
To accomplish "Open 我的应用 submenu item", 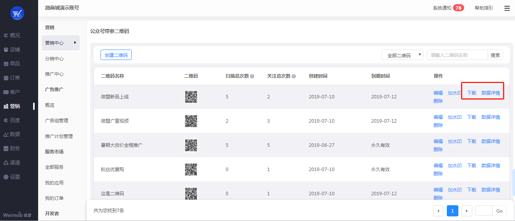I will 54,183.
